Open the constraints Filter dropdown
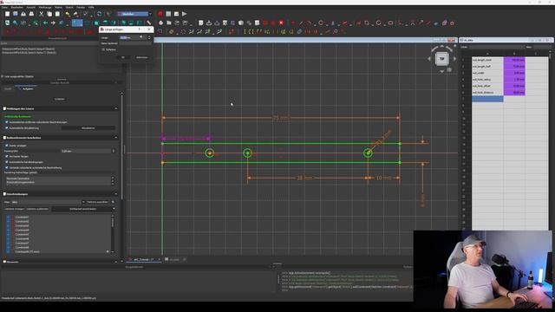The width and height of the screenshot is (555, 312). 49,202
